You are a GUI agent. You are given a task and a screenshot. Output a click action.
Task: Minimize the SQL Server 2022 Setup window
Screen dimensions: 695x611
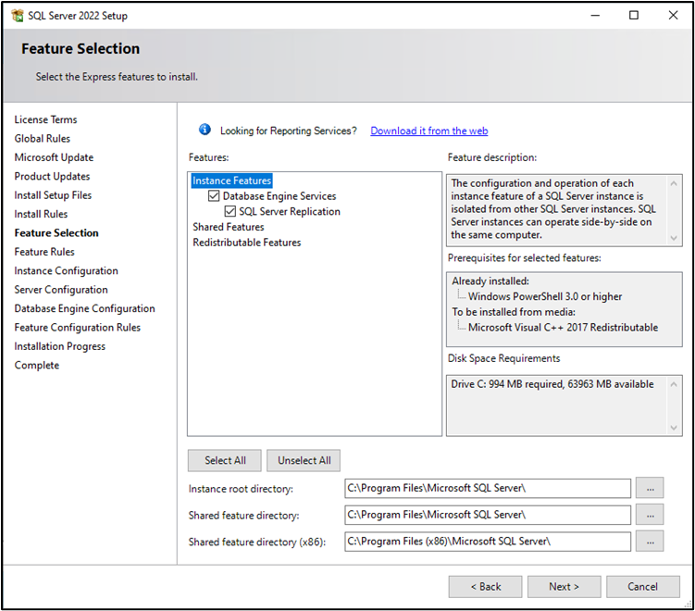point(595,16)
